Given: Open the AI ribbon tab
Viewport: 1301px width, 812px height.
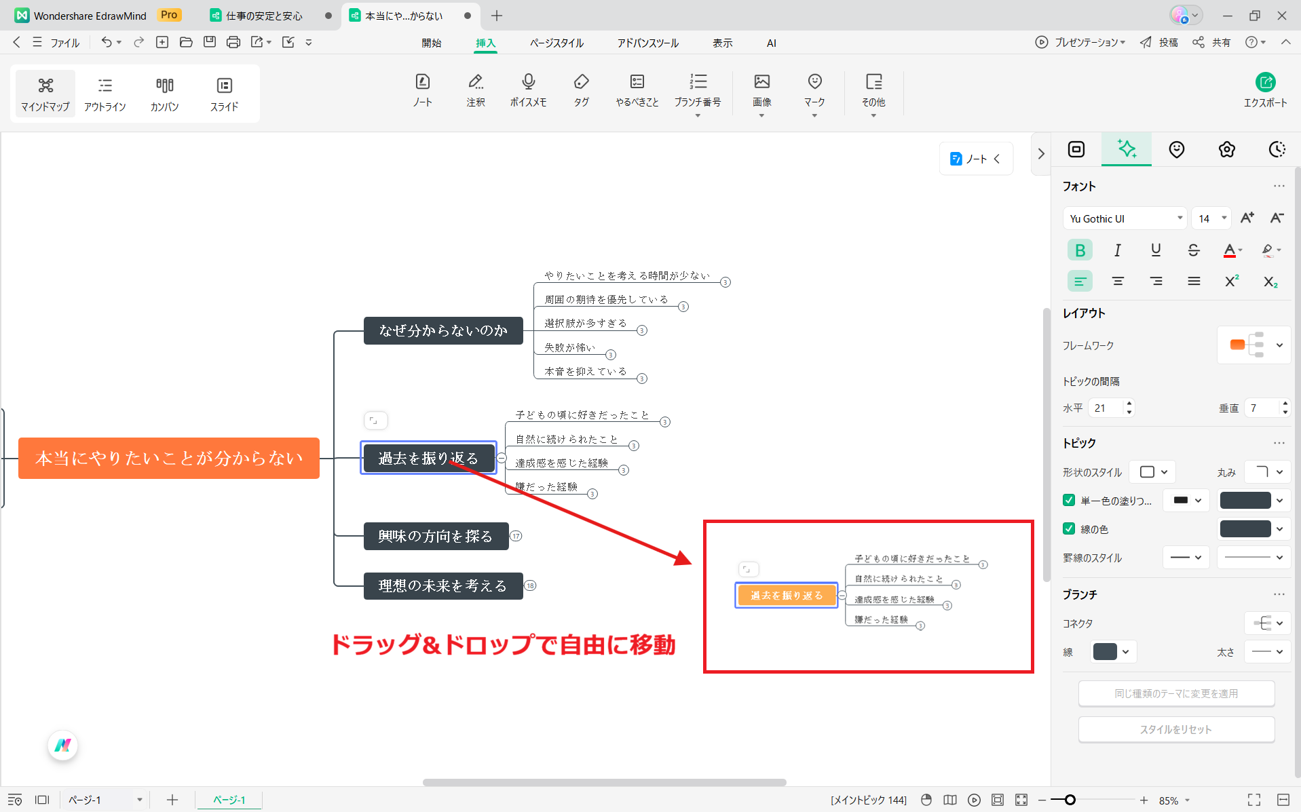Looking at the screenshot, I should (x=771, y=43).
